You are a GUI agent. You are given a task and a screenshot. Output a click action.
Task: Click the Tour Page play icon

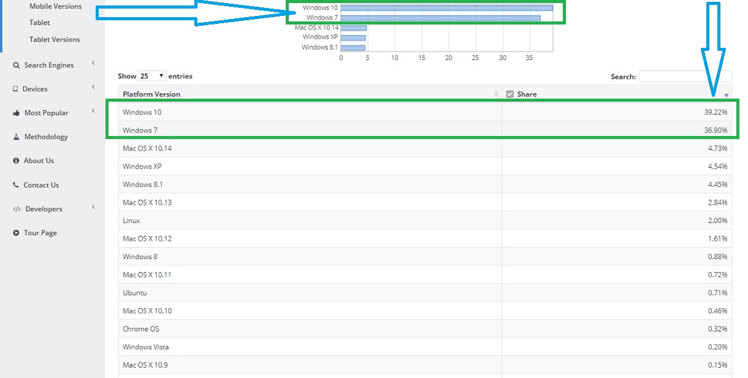click(17, 233)
